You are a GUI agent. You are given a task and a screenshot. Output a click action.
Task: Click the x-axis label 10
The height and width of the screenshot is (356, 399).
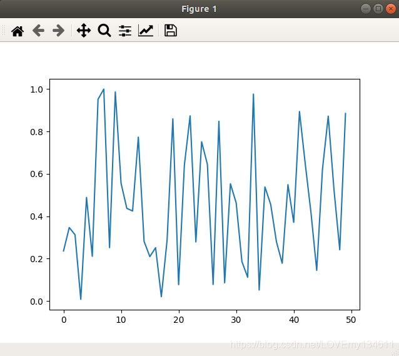[x=121, y=320]
